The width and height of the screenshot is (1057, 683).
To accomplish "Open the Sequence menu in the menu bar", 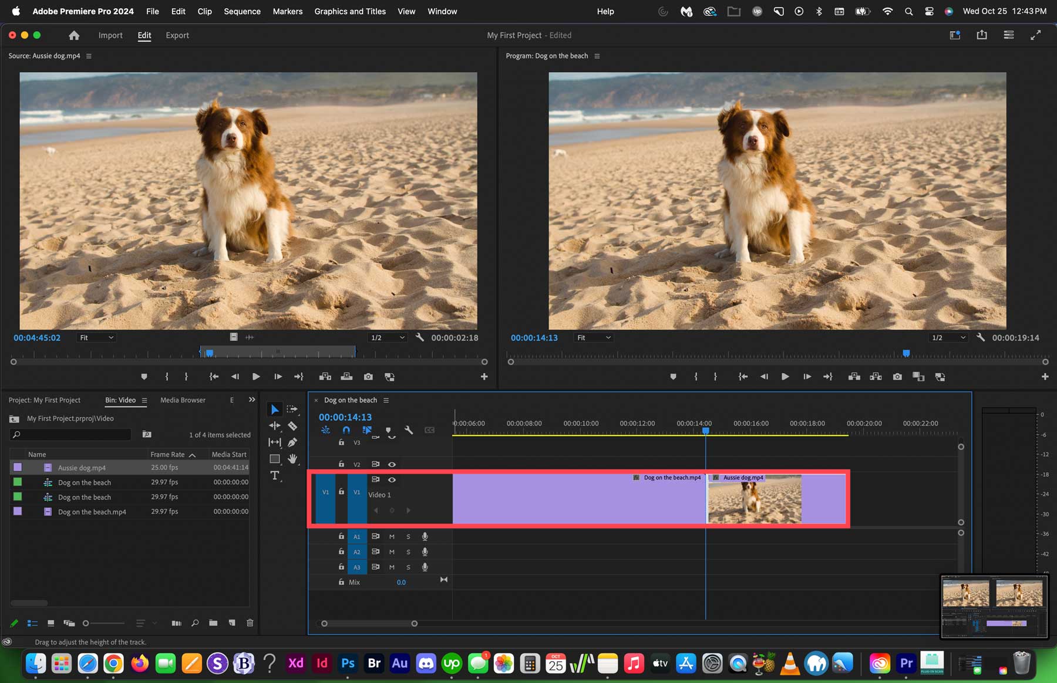I will click(x=242, y=11).
